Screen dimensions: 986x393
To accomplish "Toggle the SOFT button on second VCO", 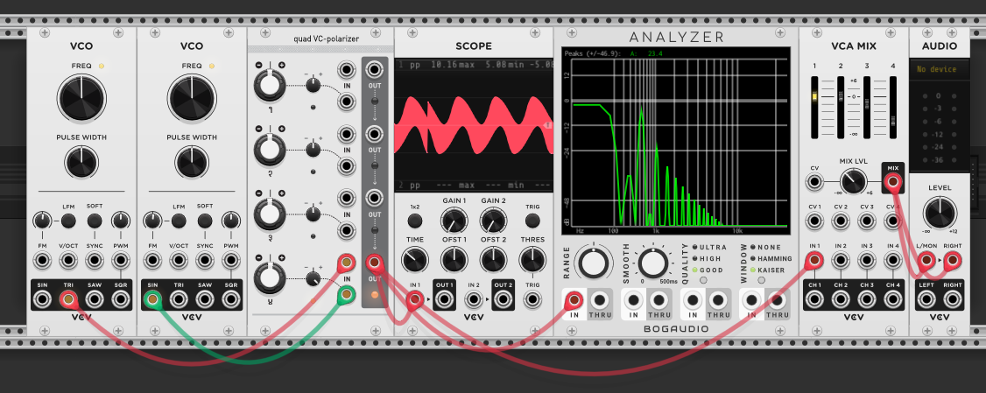I will 204,221.
